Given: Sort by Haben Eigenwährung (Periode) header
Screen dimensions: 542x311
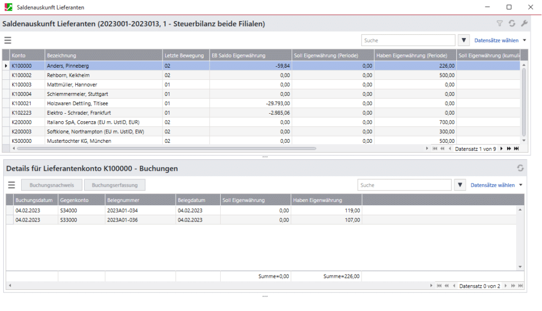Looking at the screenshot, I should pyautogui.click(x=415, y=56).
